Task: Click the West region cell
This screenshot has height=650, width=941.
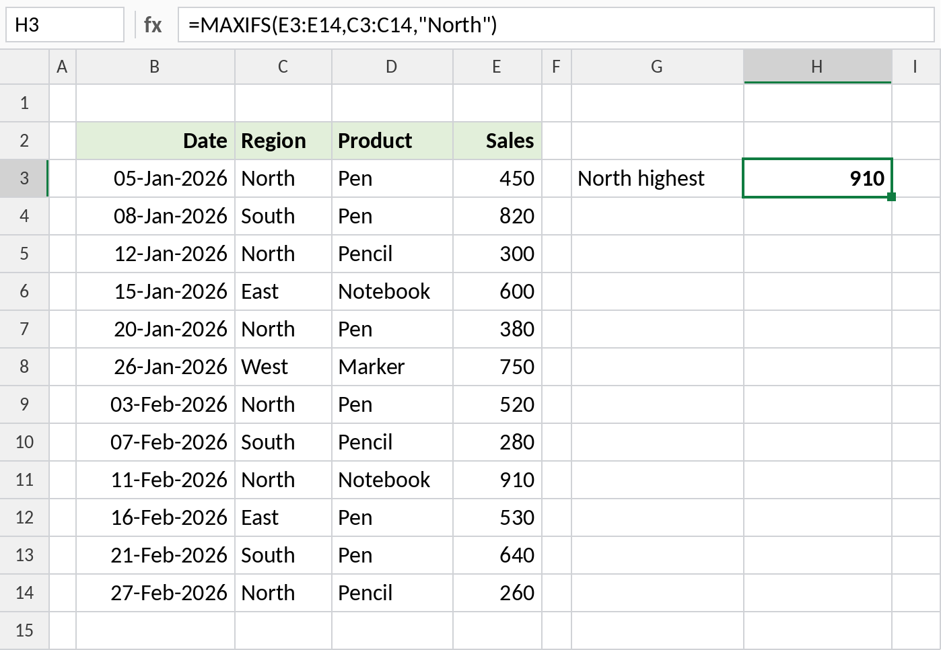Action: (283, 367)
